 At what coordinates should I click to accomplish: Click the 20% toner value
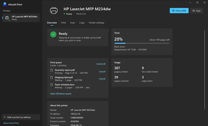pos(118,39)
